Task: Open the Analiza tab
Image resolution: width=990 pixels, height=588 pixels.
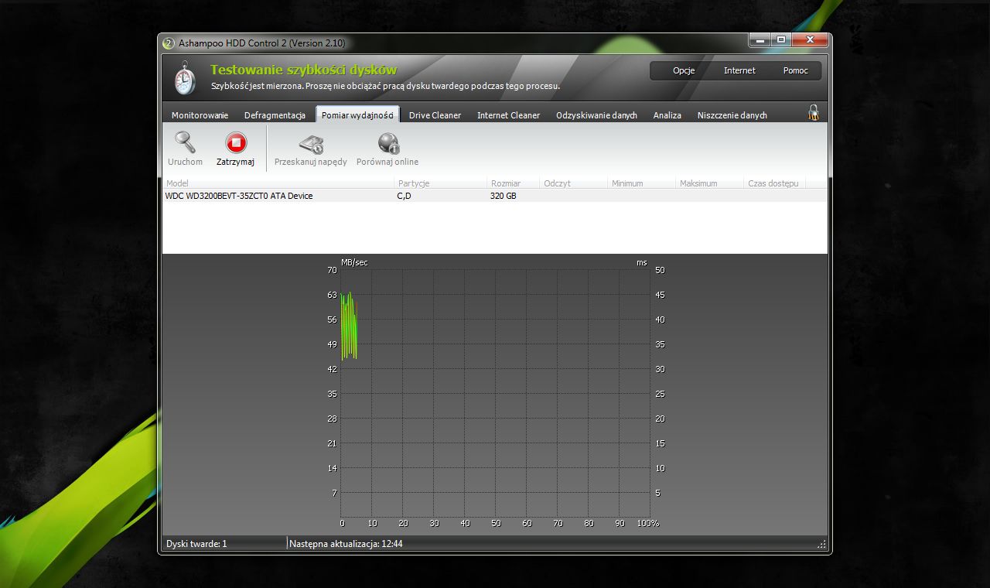Action: [x=667, y=115]
